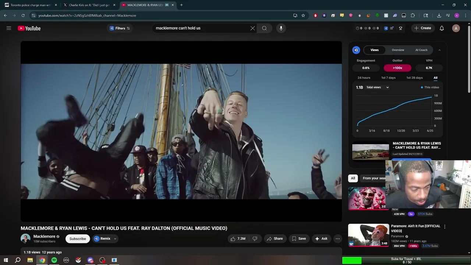The width and height of the screenshot is (471, 265).
Task: Clear the search box with X
Action: click(x=253, y=28)
